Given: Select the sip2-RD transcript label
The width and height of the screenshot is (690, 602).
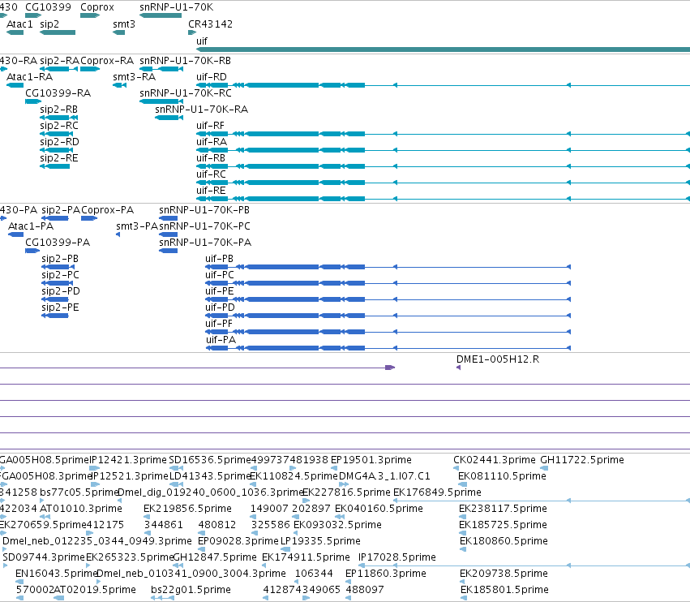Looking at the screenshot, I should click(x=59, y=142).
